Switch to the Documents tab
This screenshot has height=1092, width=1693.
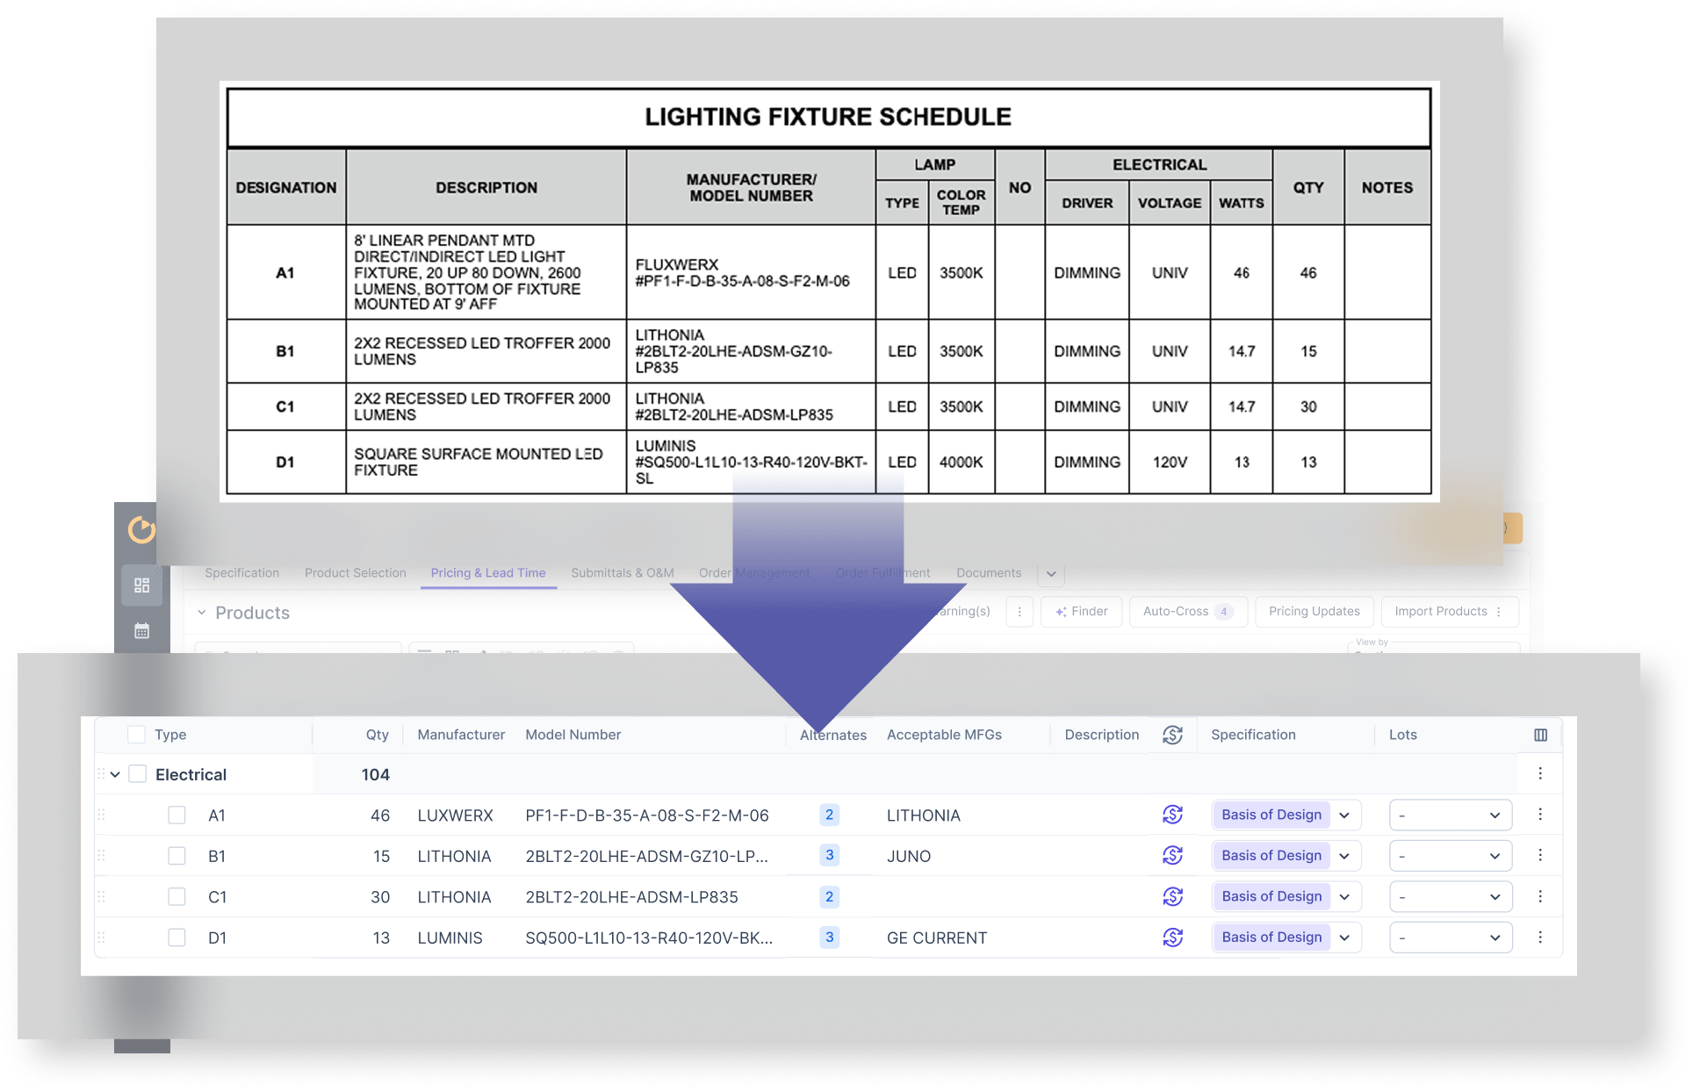989,573
